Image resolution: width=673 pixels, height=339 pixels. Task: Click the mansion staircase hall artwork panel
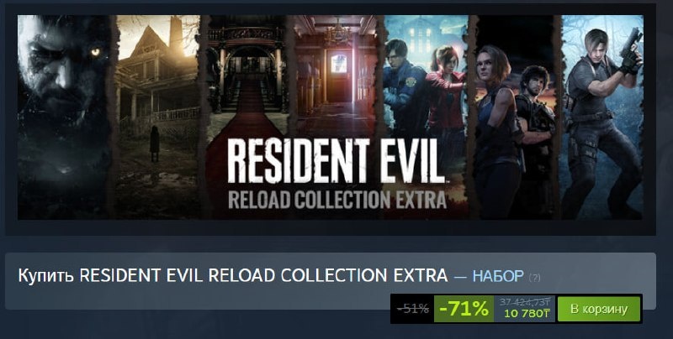pyautogui.click(x=246, y=77)
